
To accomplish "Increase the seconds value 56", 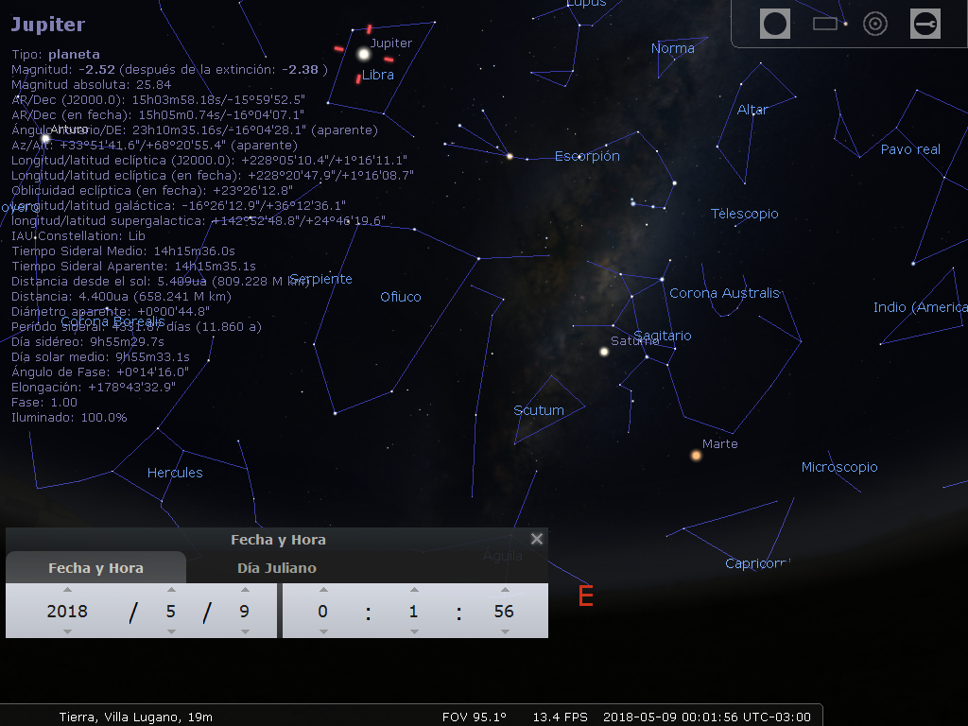I will click(x=505, y=590).
